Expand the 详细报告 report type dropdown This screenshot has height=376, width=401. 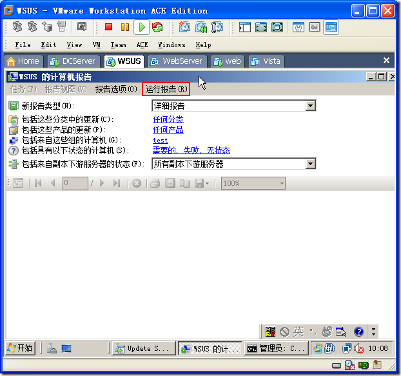(311, 106)
